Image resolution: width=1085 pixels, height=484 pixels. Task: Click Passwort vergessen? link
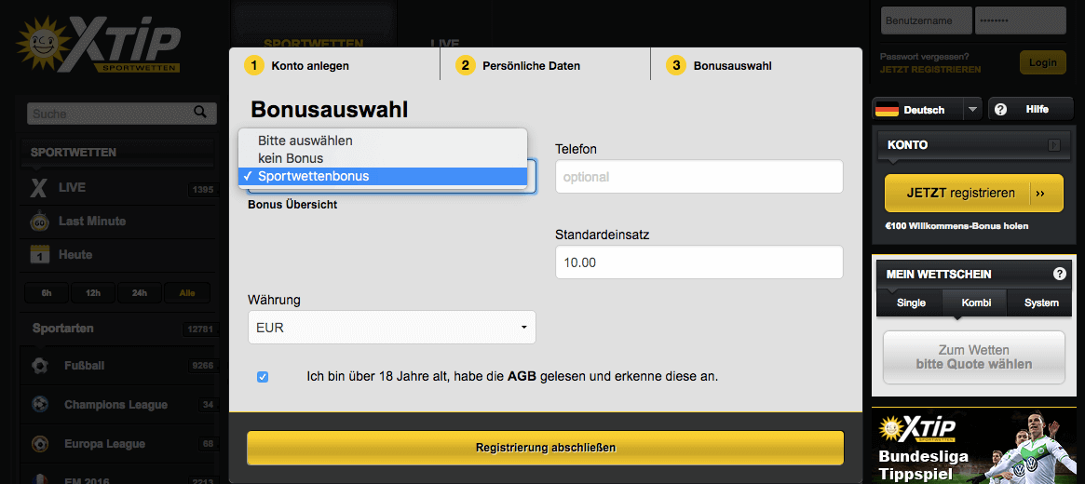pos(925,57)
